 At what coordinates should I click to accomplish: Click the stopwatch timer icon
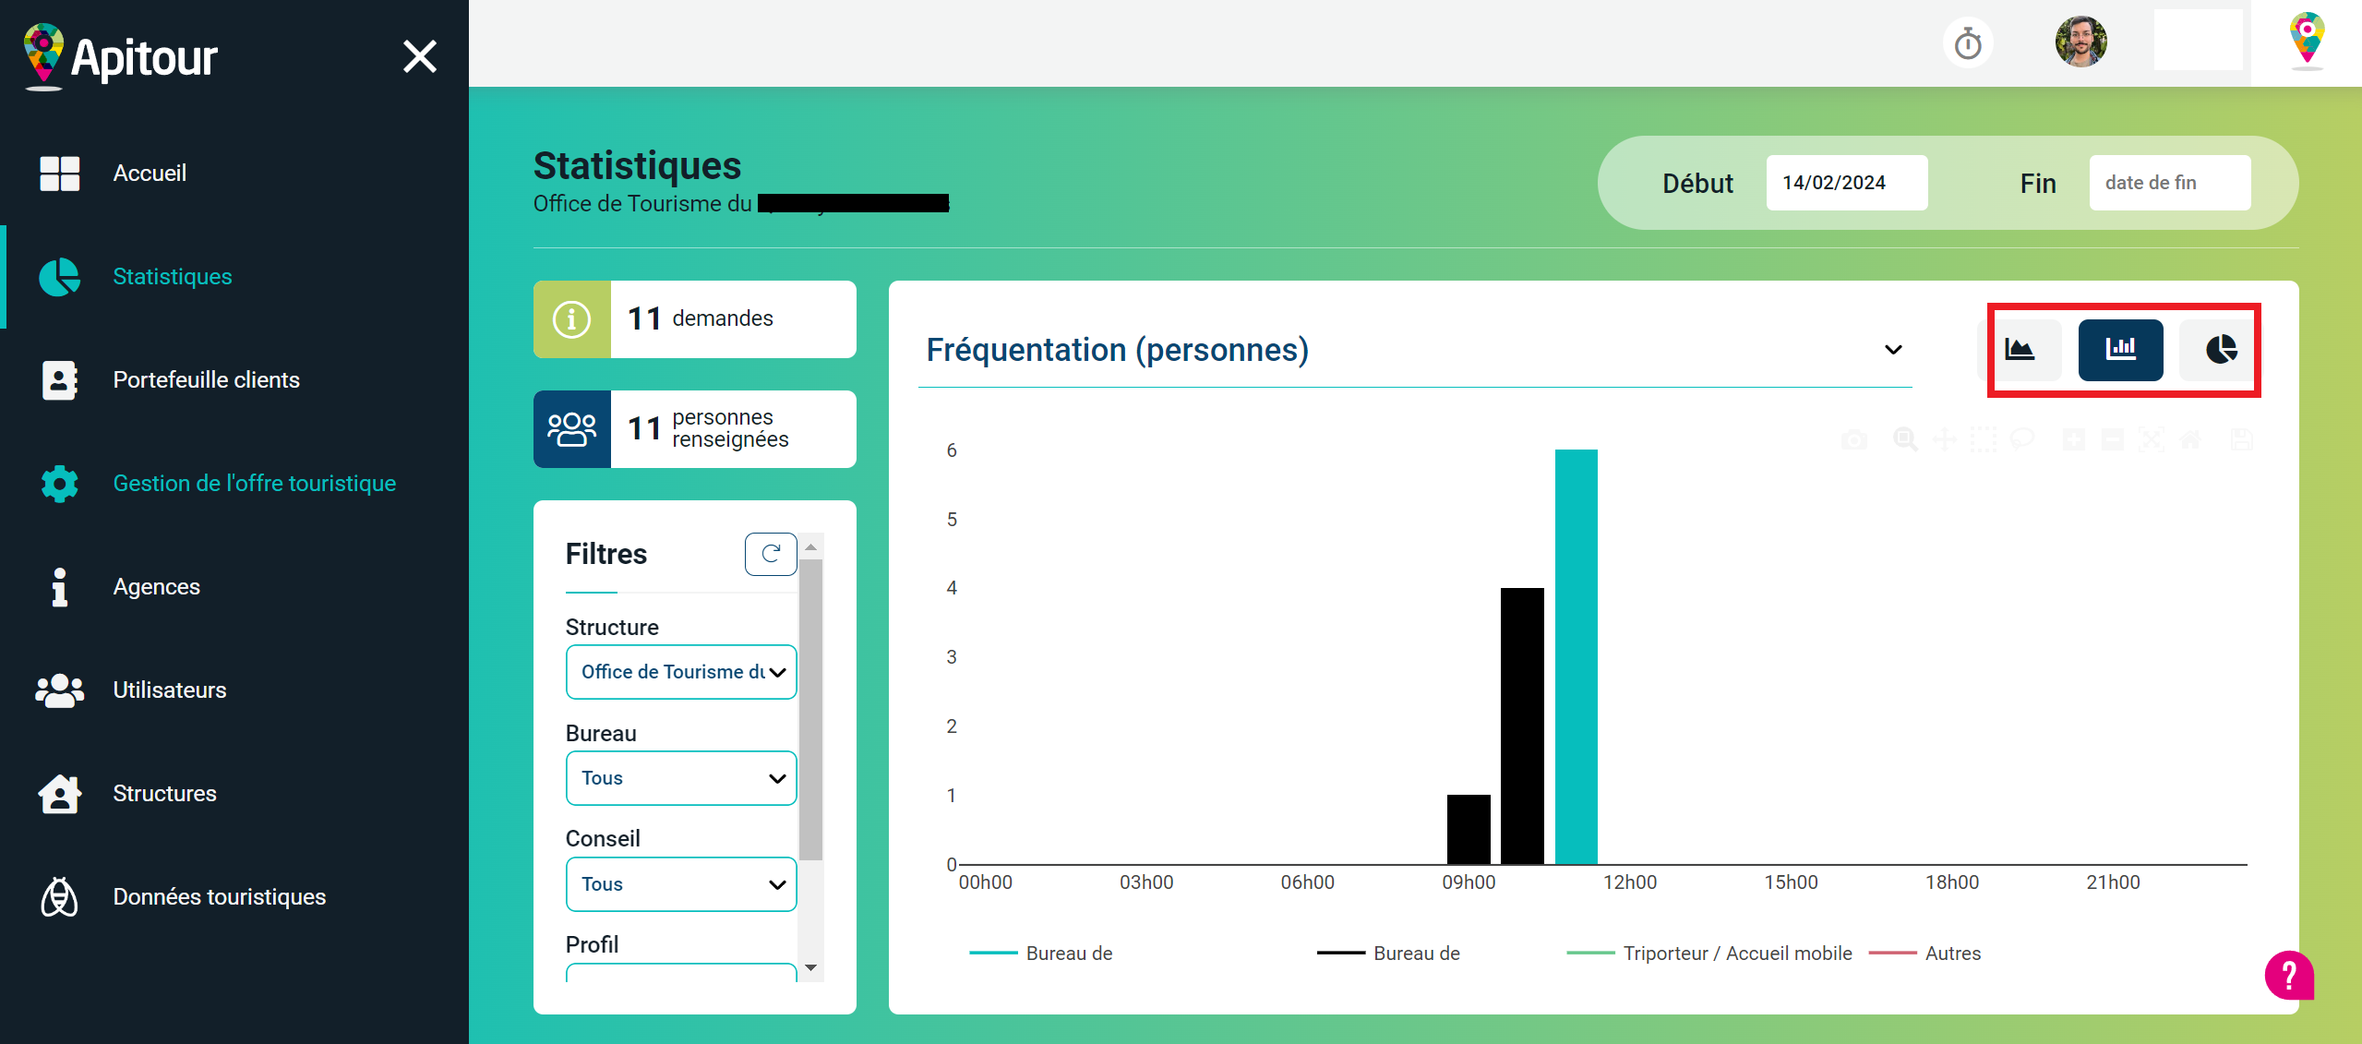[x=1968, y=43]
